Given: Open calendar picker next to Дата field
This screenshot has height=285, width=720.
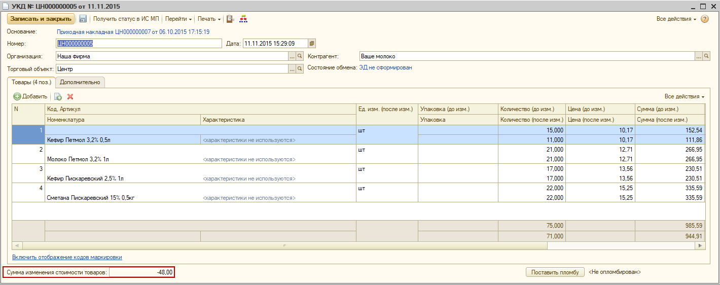Looking at the screenshot, I should 312,44.
